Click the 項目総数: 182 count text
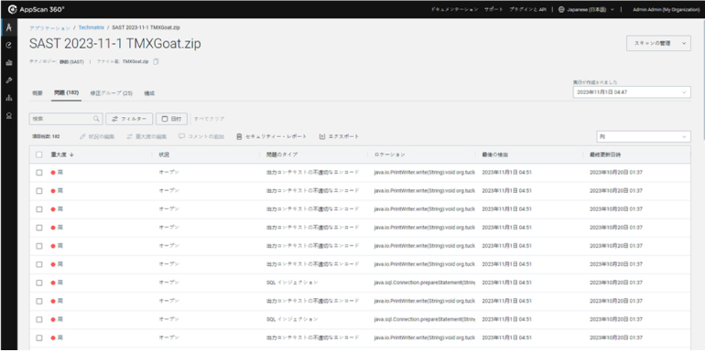705x352 pixels. coord(46,136)
